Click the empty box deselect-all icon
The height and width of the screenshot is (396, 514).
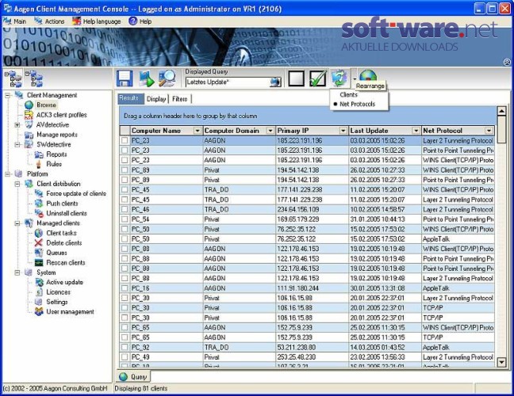(296, 78)
